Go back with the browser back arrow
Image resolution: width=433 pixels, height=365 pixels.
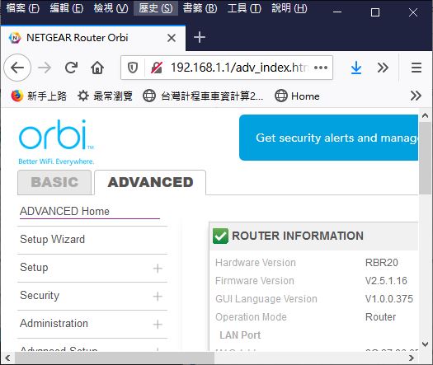[x=17, y=68]
